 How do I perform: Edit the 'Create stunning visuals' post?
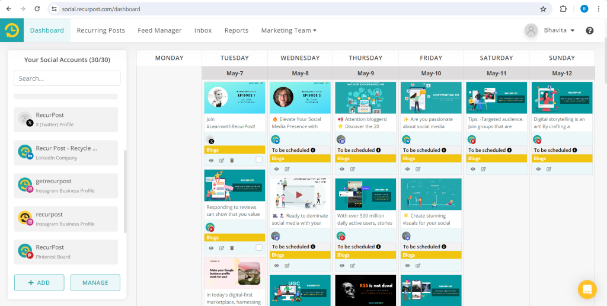(418, 265)
